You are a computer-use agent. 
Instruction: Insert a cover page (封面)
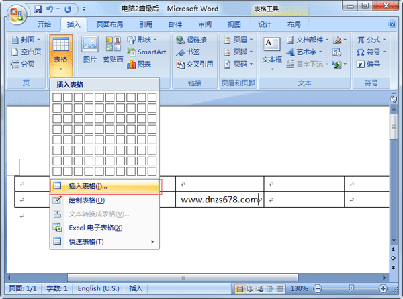click(26, 40)
